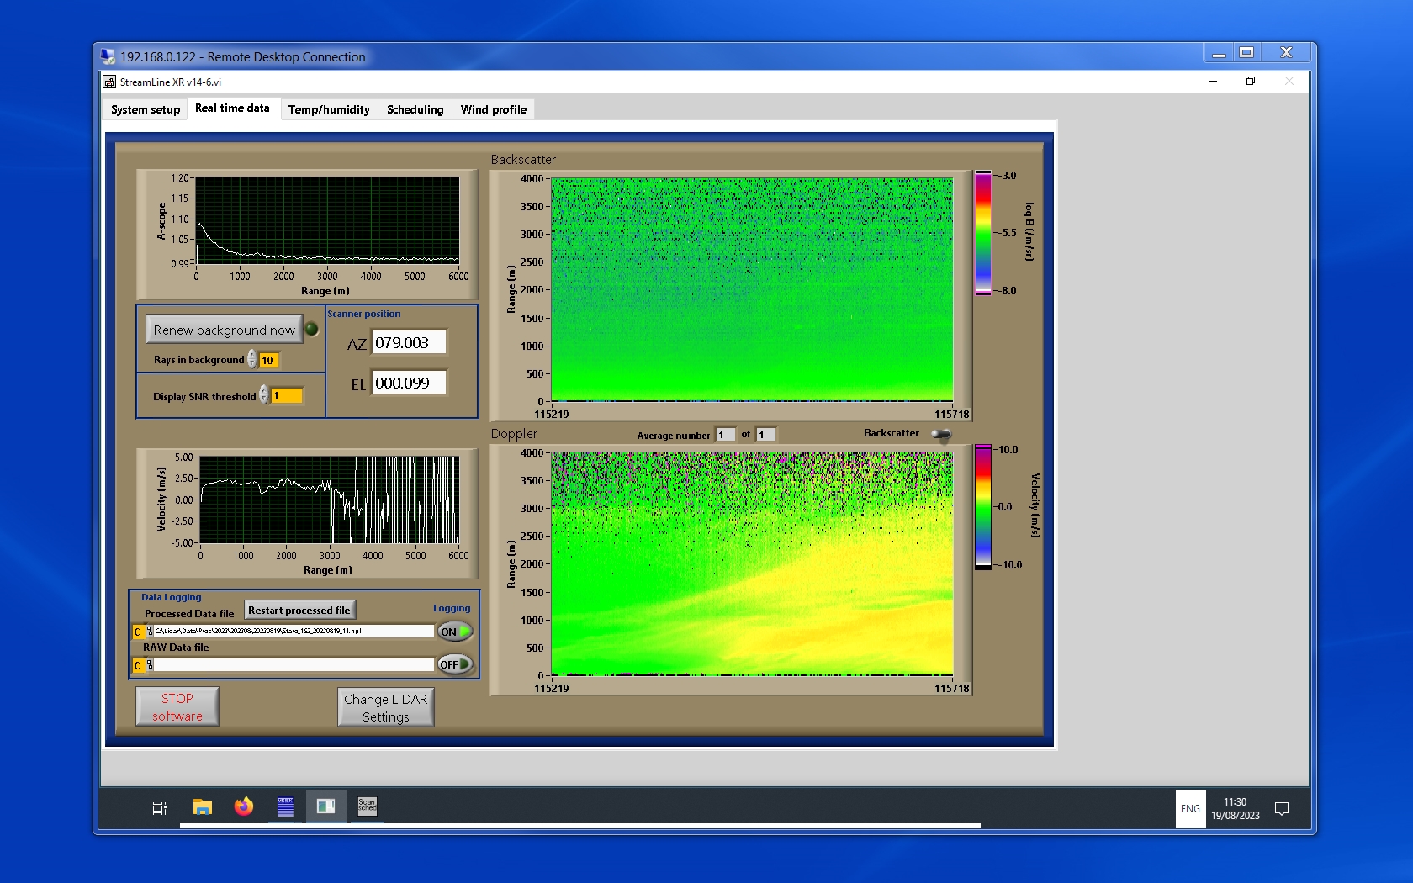Open the notification center icon
Screen dimensions: 1413x883
tap(1282, 809)
